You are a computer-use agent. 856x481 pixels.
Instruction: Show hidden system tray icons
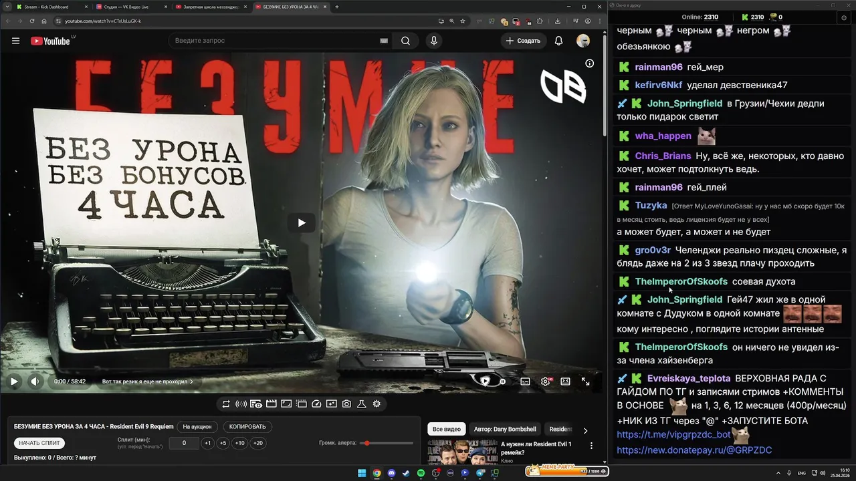pyautogui.click(x=778, y=472)
